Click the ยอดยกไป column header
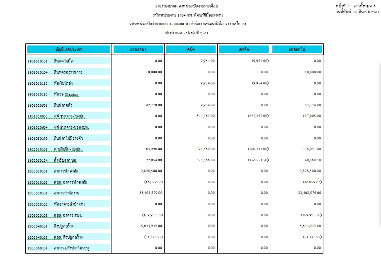 pyautogui.click(x=297, y=50)
